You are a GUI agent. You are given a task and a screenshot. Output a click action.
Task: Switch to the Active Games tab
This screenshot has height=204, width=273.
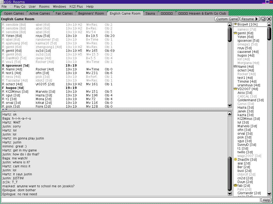pos(39,13)
